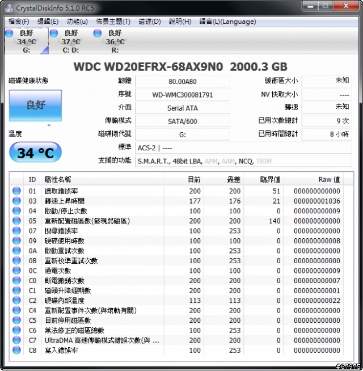
Task: Open the 說明(H) menu
Action: click(x=180, y=22)
